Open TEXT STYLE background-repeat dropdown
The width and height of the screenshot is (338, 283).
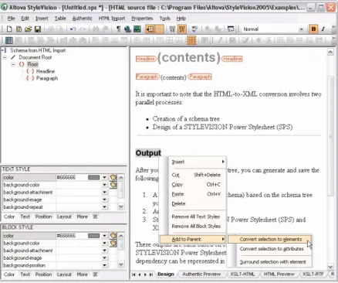[104, 206]
